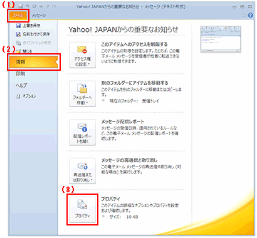Maximize the message window
The image size is (257, 238).
pyautogui.click(x=242, y=7)
